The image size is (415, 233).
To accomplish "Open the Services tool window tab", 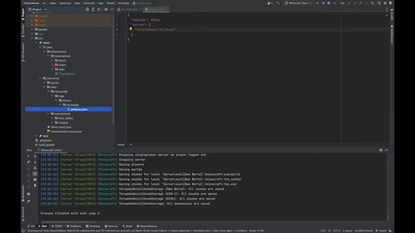I will 111,226.
